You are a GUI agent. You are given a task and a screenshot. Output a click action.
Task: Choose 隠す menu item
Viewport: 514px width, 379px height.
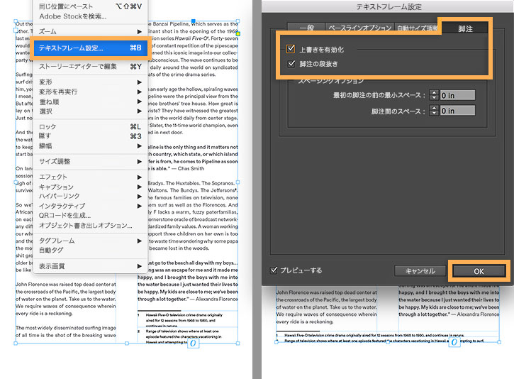[90, 136]
